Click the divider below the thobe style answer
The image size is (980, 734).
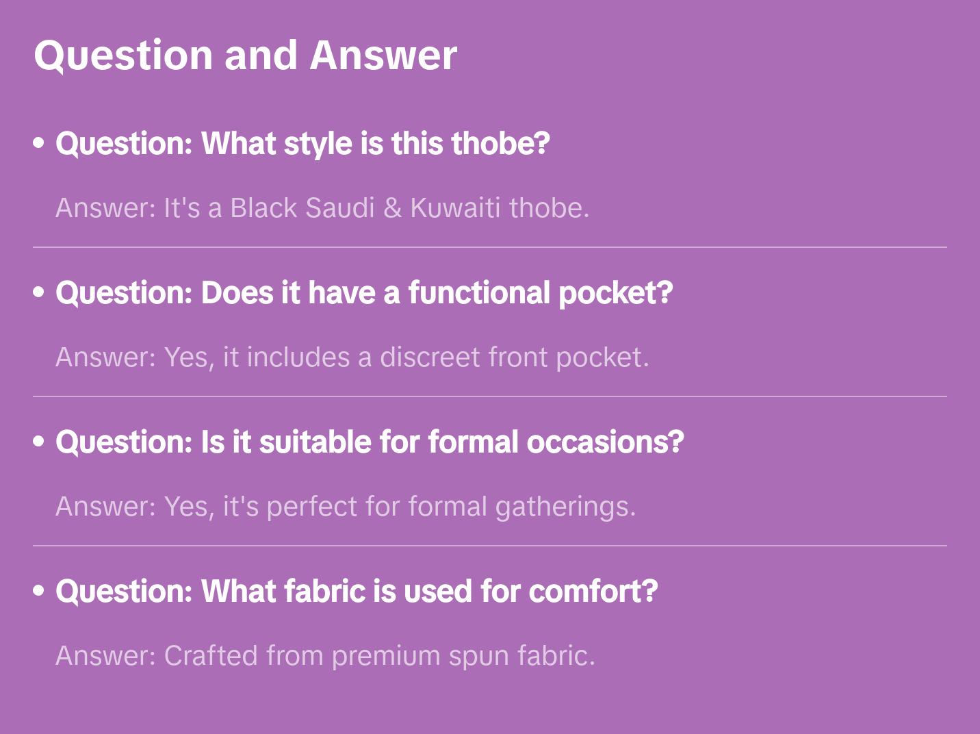(490, 247)
